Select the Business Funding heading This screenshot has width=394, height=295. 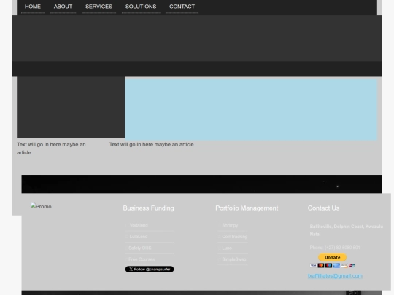tap(149, 208)
